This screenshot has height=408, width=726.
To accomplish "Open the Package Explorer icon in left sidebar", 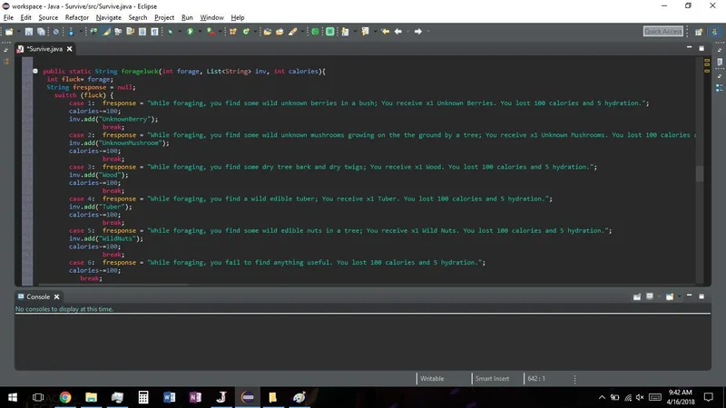I will pos(6,62).
